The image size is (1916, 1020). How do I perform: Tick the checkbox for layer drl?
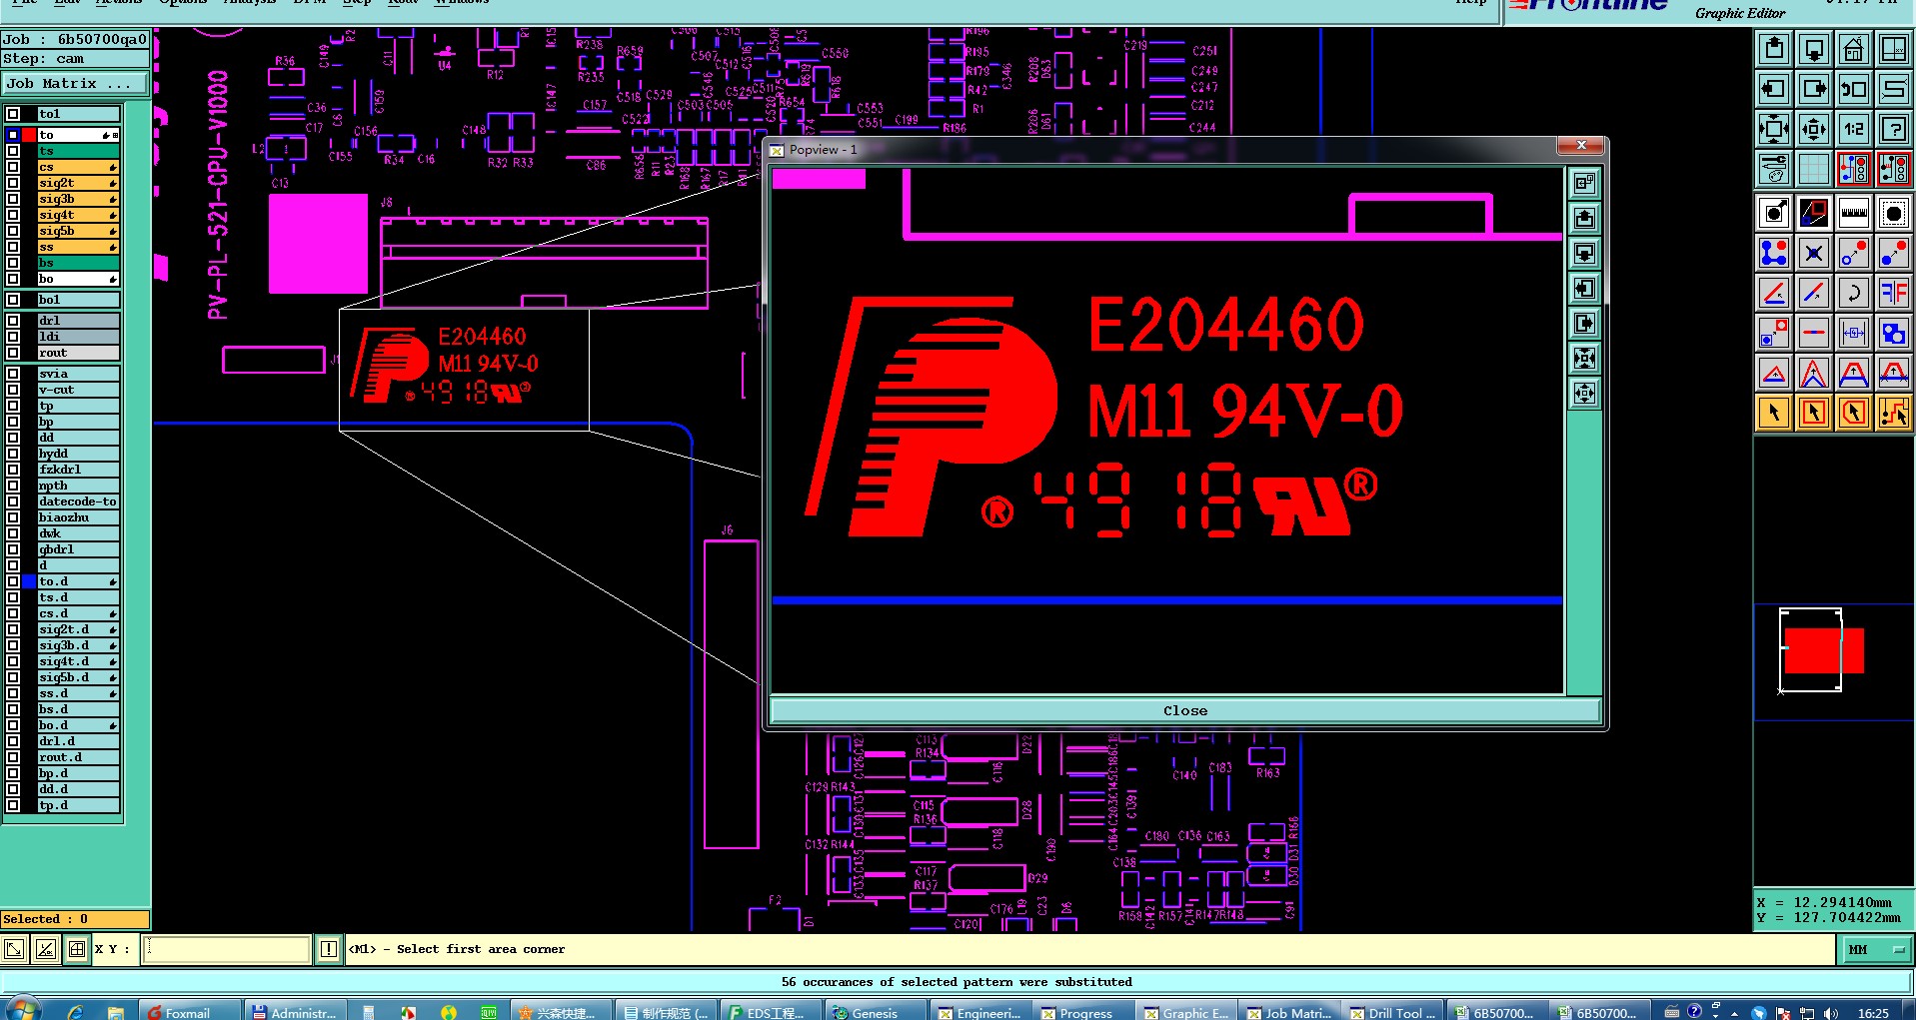[13, 321]
